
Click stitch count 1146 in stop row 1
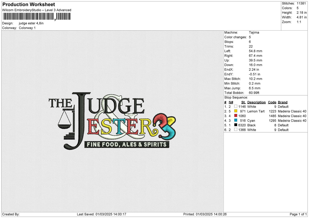click(242, 106)
